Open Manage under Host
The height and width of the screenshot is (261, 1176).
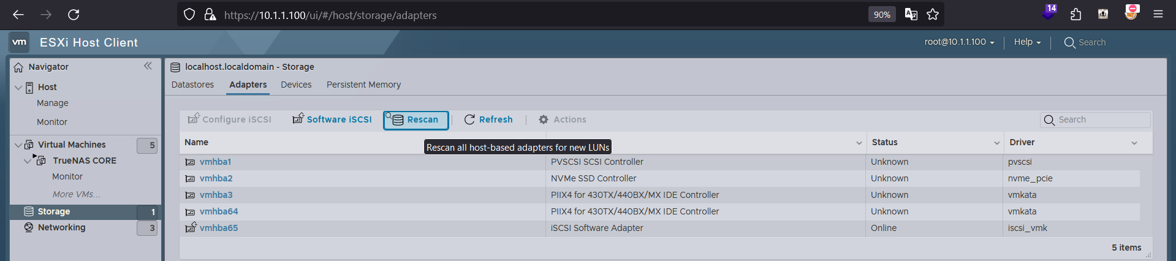[x=53, y=103]
